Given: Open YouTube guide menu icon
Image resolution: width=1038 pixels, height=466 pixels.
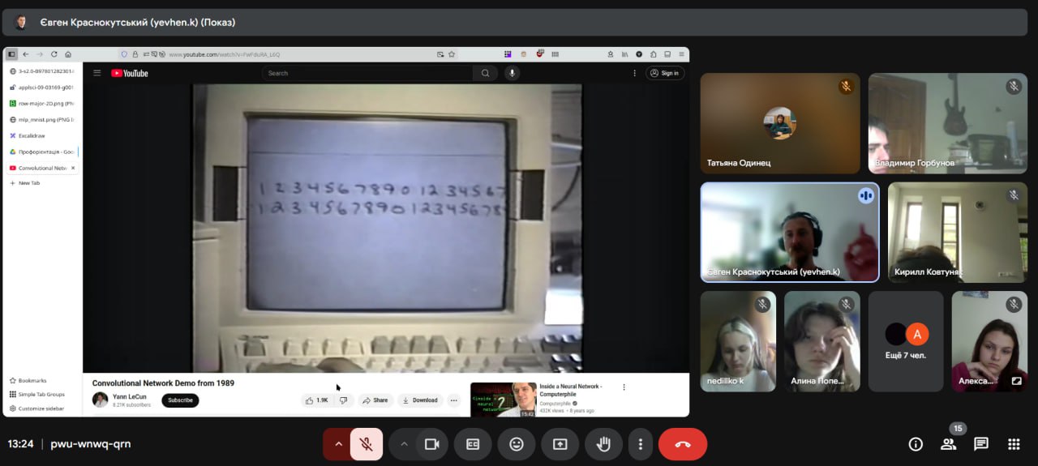Looking at the screenshot, I should click(97, 73).
